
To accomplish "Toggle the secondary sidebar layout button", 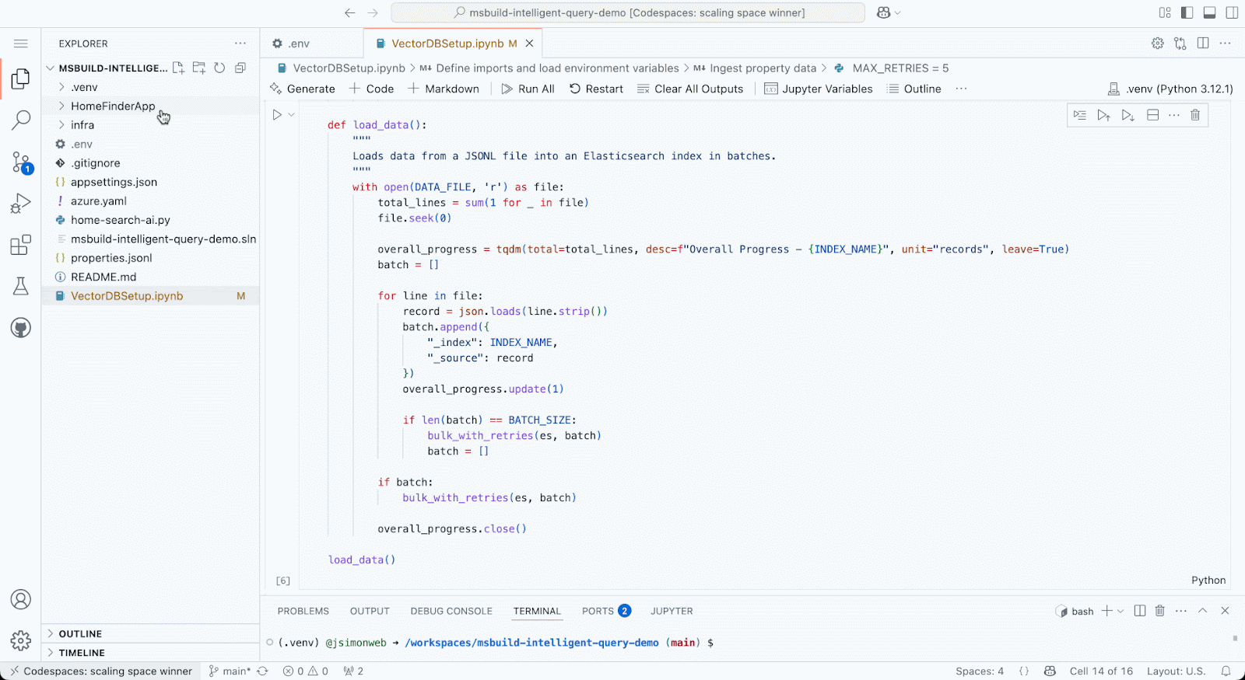I will tap(1232, 12).
